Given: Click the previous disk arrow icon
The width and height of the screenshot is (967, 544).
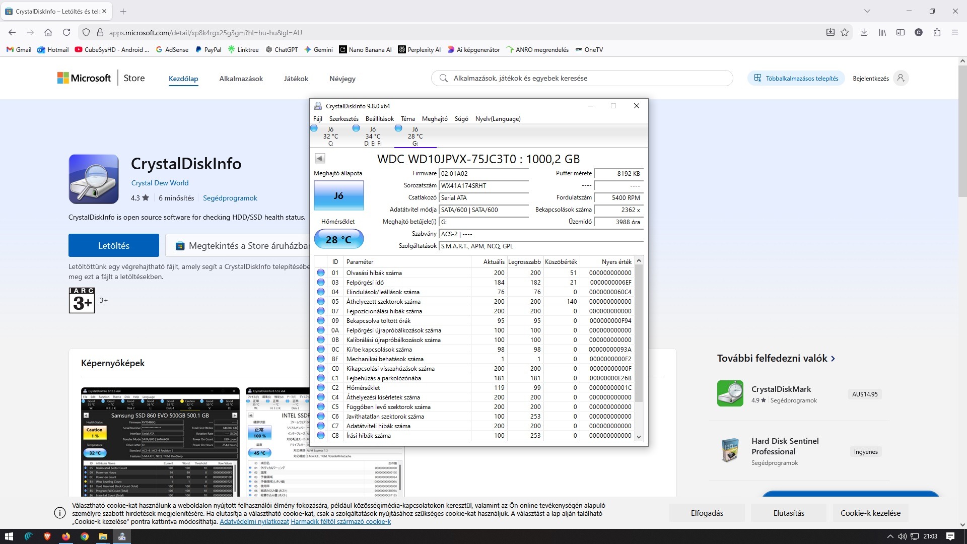Looking at the screenshot, I should (320, 159).
